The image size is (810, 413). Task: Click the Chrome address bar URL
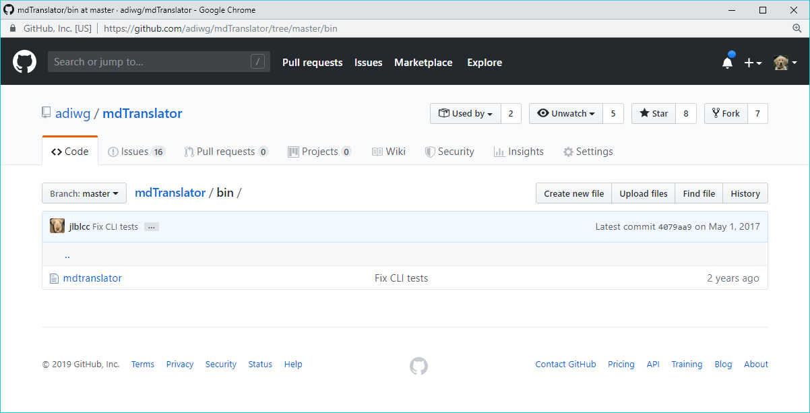(x=220, y=29)
